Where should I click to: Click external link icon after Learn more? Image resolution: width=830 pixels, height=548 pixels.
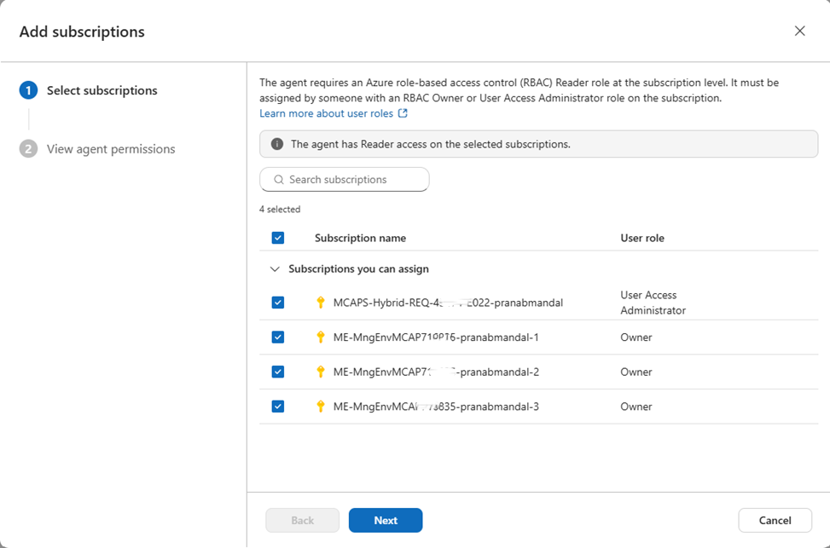pyautogui.click(x=403, y=113)
